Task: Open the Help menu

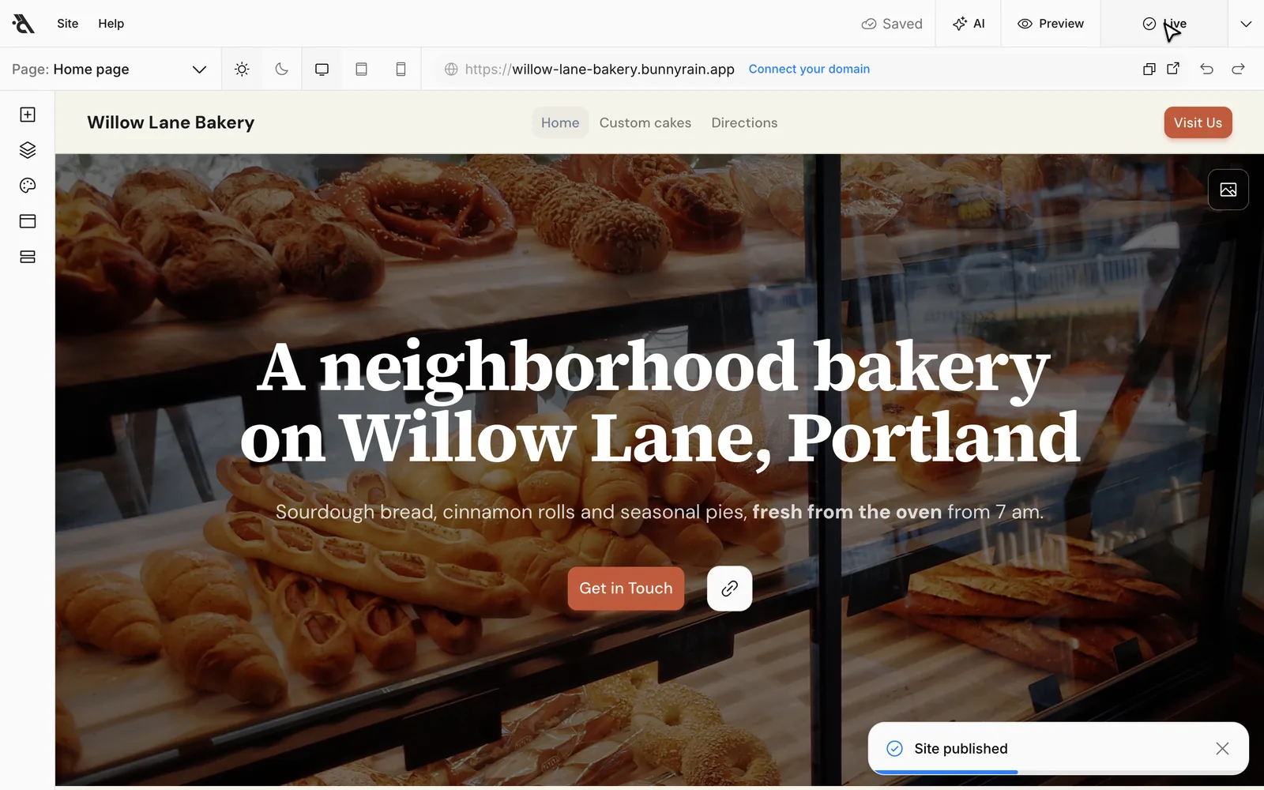Action: pyautogui.click(x=111, y=24)
